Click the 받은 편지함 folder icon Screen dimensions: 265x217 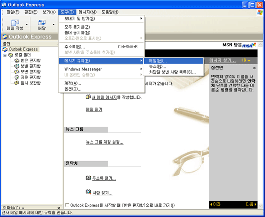click(x=17, y=60)
